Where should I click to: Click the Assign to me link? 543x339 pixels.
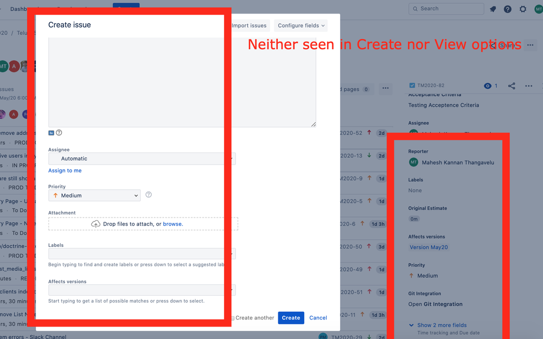65,170
